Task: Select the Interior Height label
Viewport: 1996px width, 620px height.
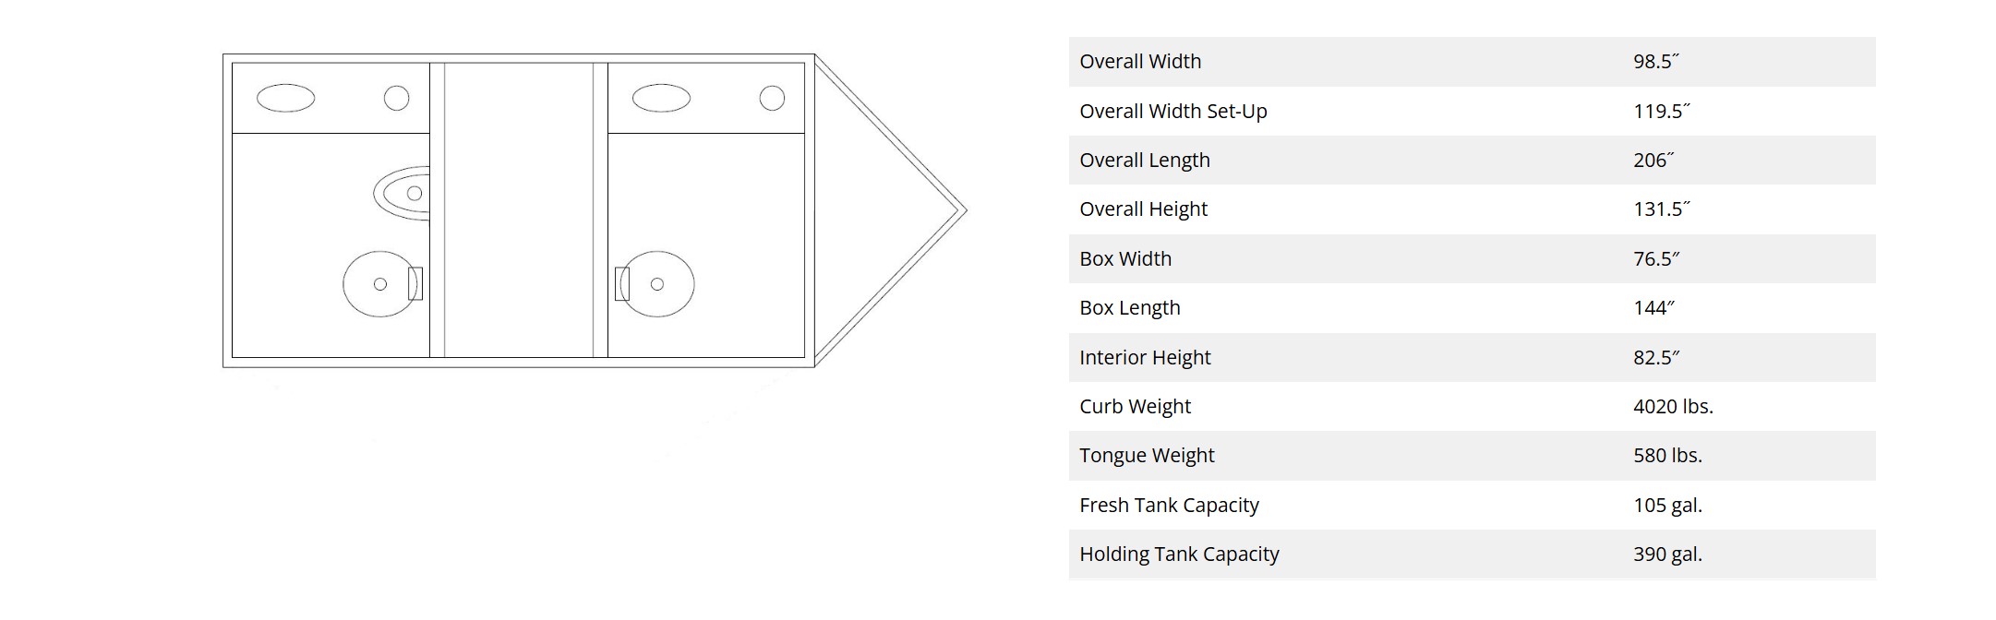Action: (1144, 357)
